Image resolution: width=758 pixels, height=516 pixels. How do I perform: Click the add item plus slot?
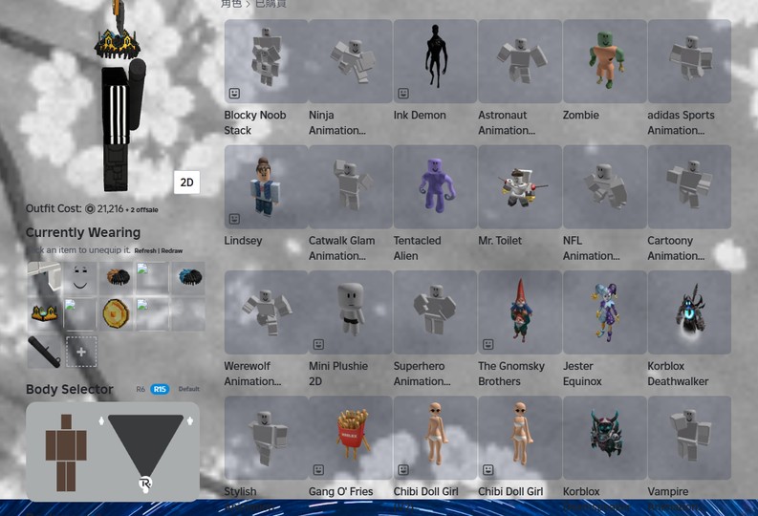(x=81, y=352)
